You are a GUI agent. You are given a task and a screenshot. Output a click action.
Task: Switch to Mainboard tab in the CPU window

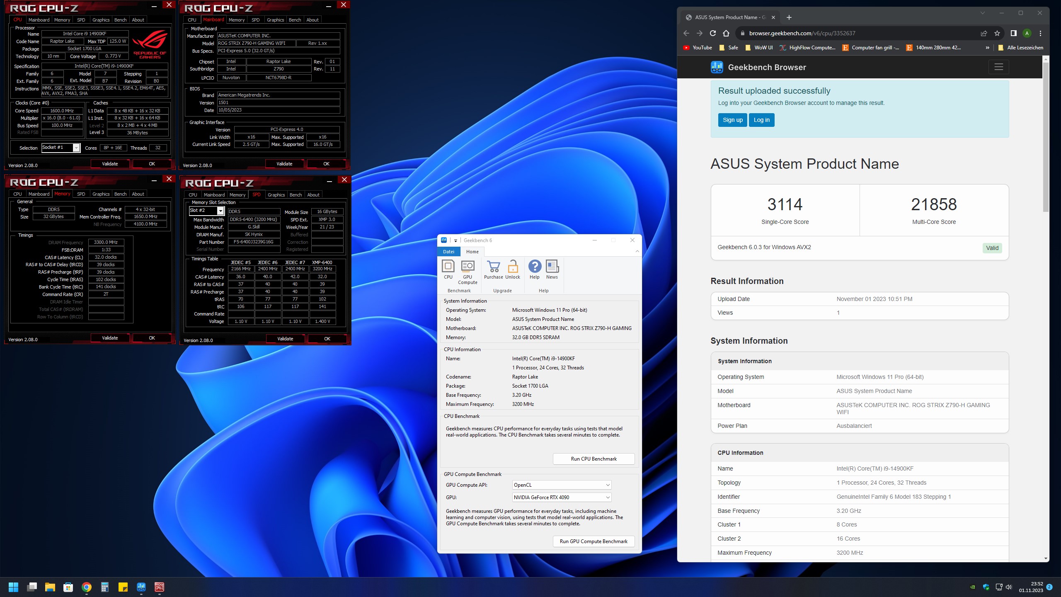(39, 20)
